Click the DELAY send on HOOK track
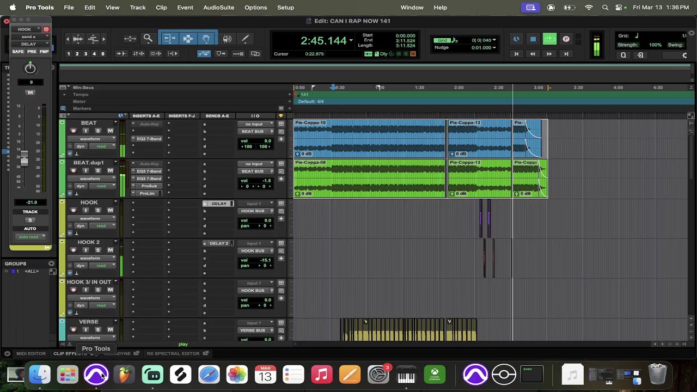This screenshot has width=697, height=392. pyautogui.click(x=218, y=204)
